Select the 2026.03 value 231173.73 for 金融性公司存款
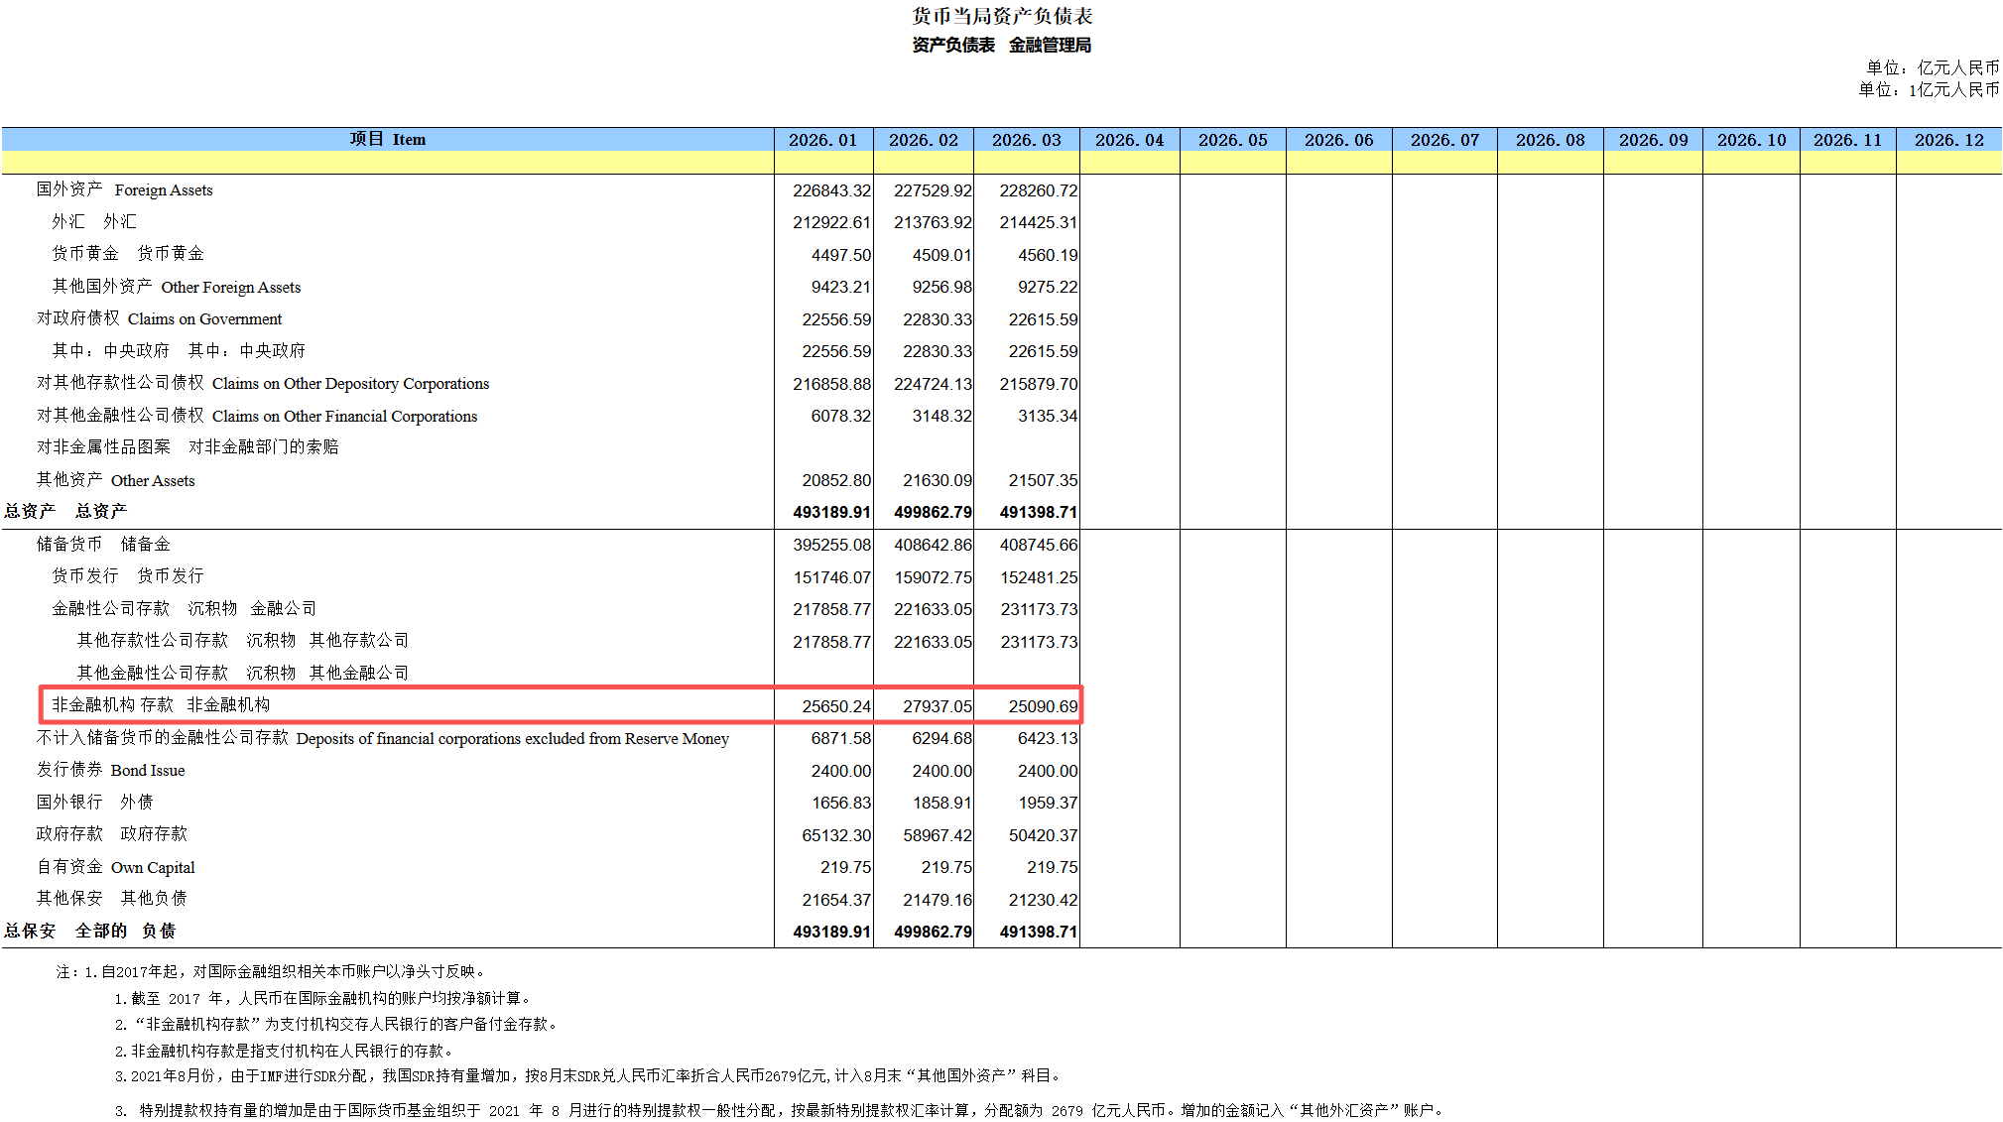2003x1122 pixels. (x=1039, y=609)
